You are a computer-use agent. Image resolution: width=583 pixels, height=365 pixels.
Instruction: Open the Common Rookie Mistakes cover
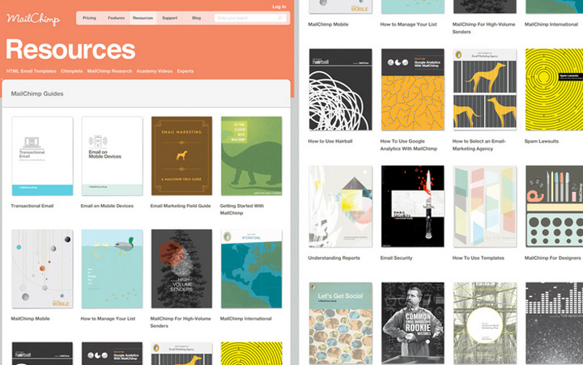click(413, 323)
